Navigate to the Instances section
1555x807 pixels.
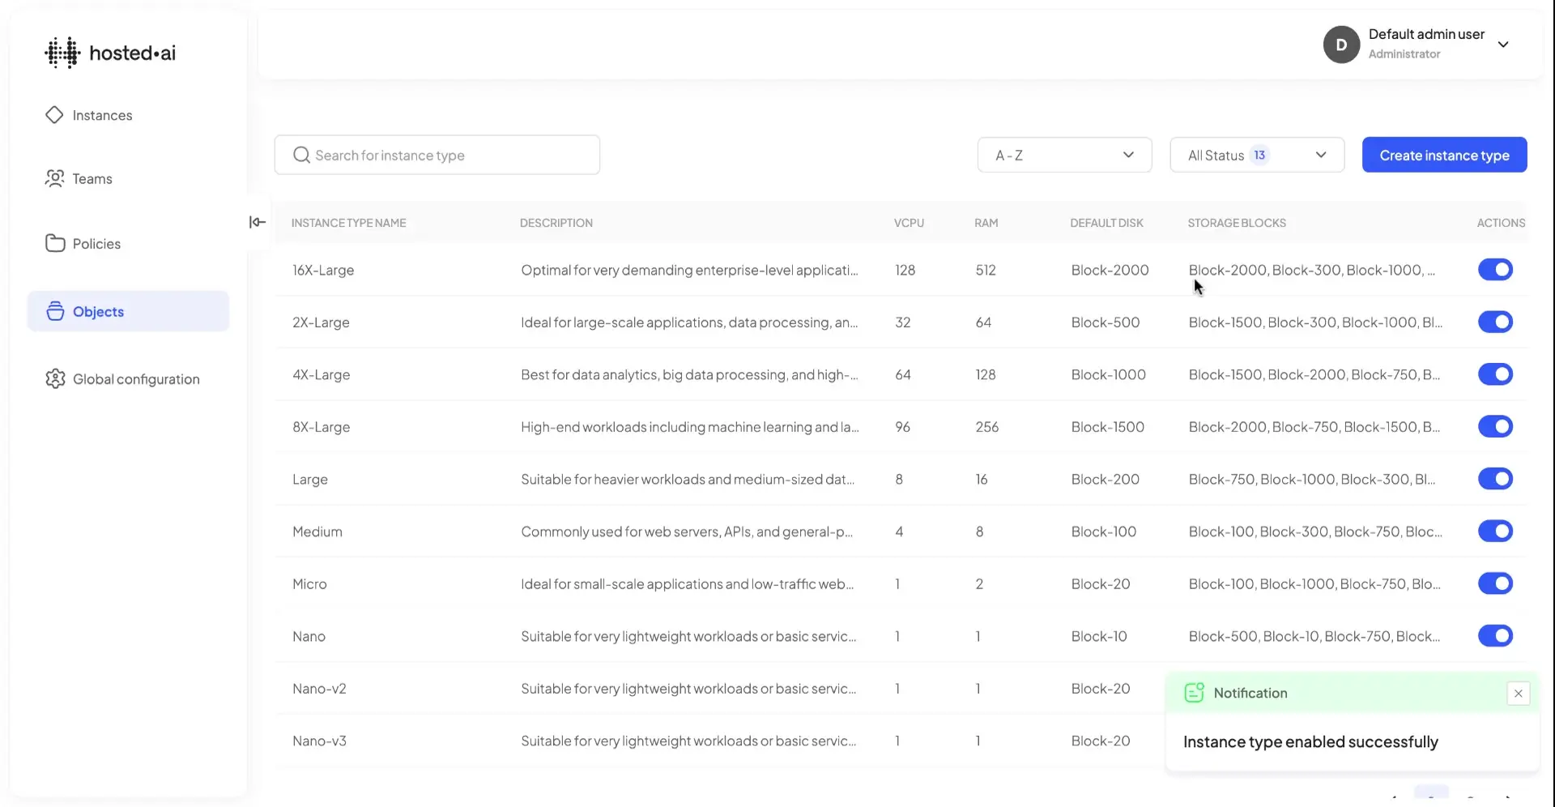pyautogui.click(x=102, y=115)
